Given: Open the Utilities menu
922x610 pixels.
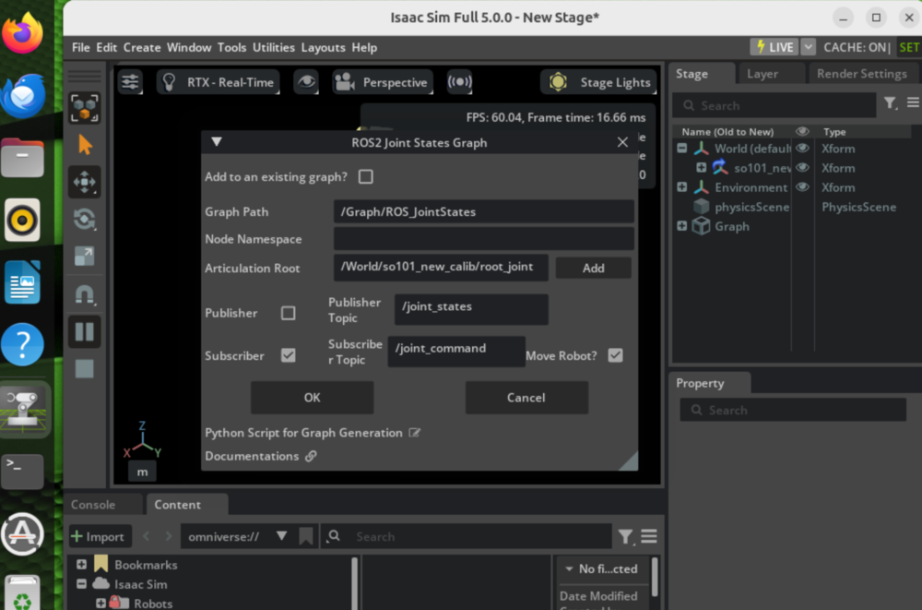Looking at the screenshot, I should point(274,48).
